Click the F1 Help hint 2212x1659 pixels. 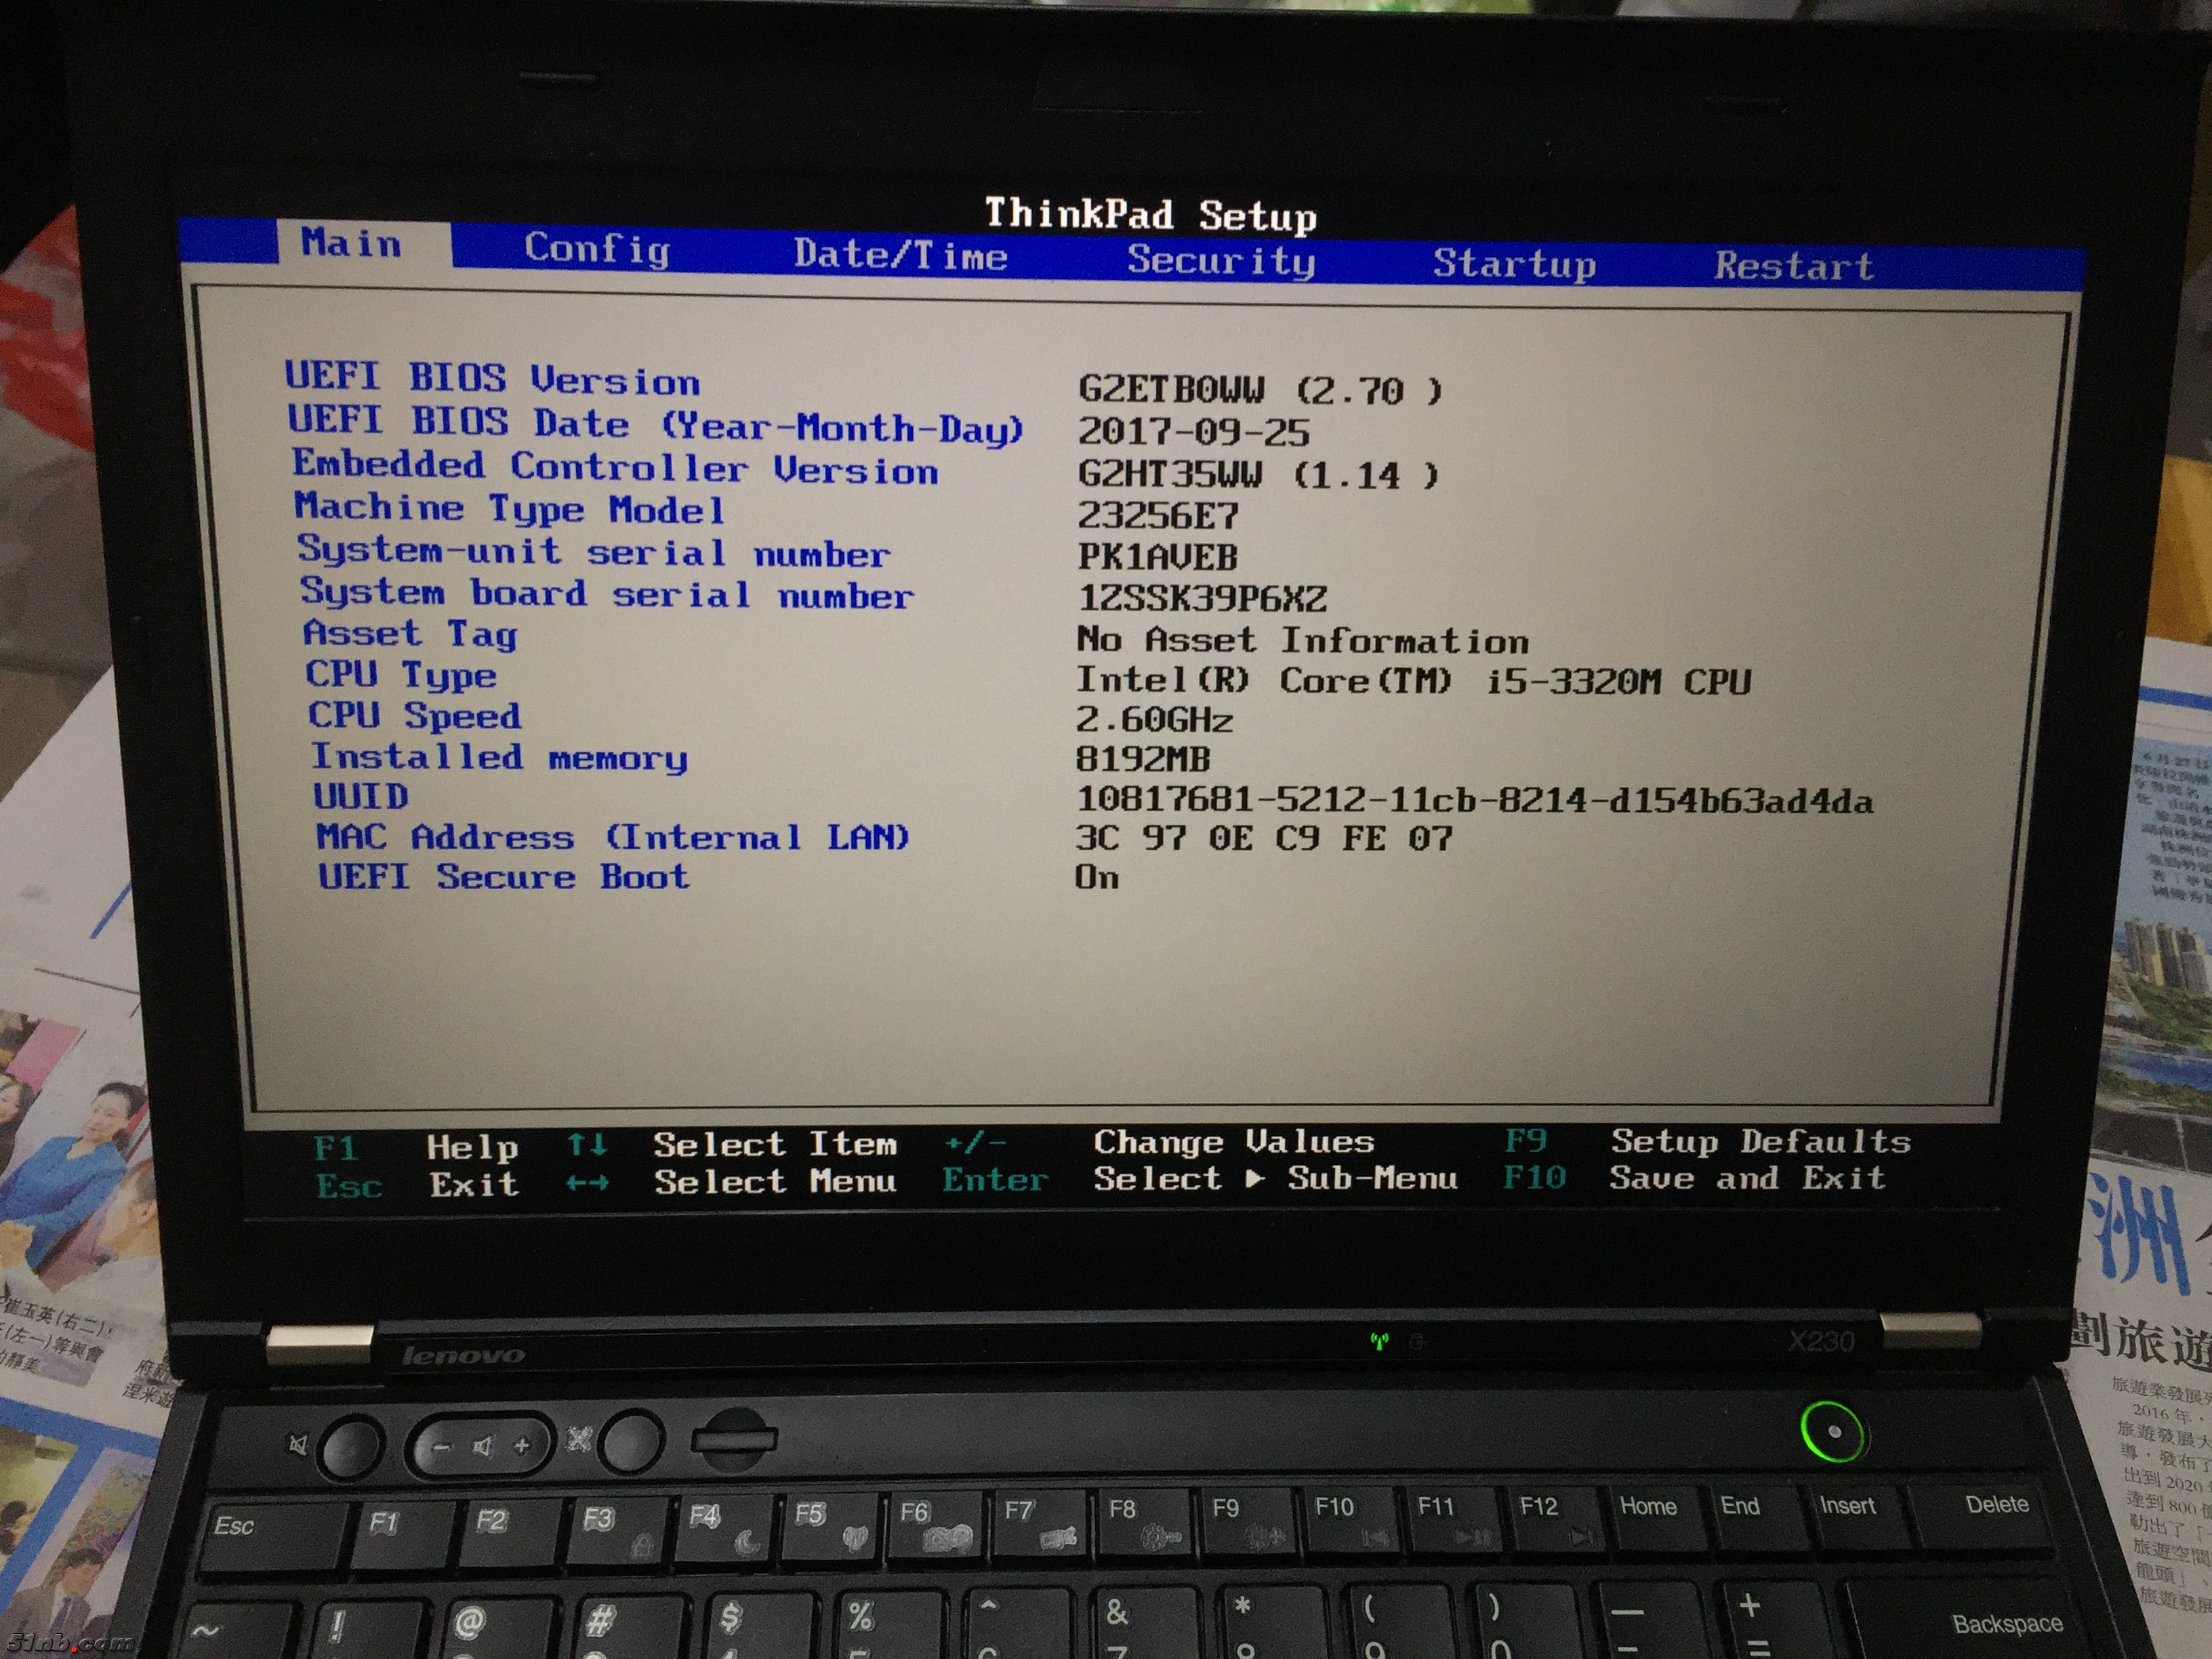(x=416, y=1147)
